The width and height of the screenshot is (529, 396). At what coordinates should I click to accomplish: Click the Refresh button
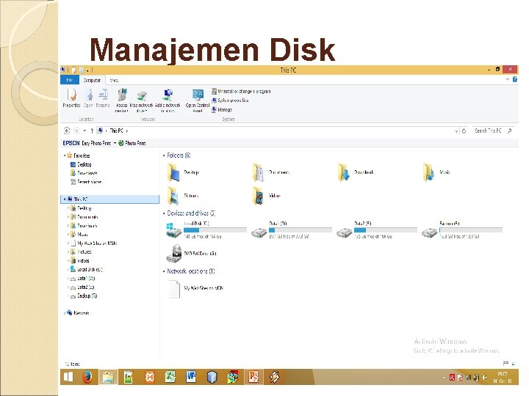click(x=464, y=131)
